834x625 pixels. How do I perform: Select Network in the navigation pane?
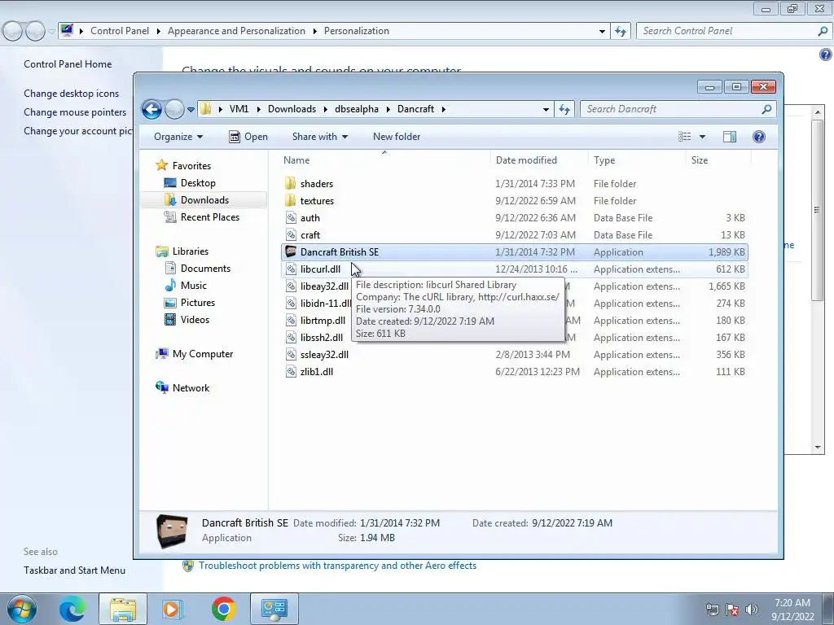coord(191,388)
